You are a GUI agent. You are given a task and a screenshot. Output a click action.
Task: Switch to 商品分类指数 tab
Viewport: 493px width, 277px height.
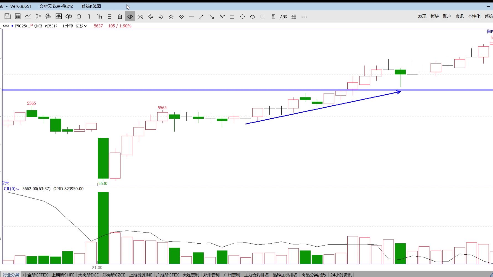point(314,275)
